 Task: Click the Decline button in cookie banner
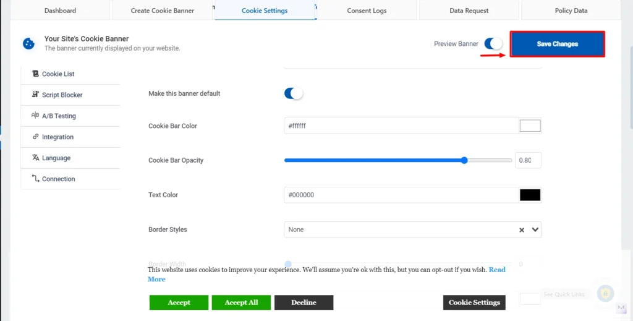304,302
